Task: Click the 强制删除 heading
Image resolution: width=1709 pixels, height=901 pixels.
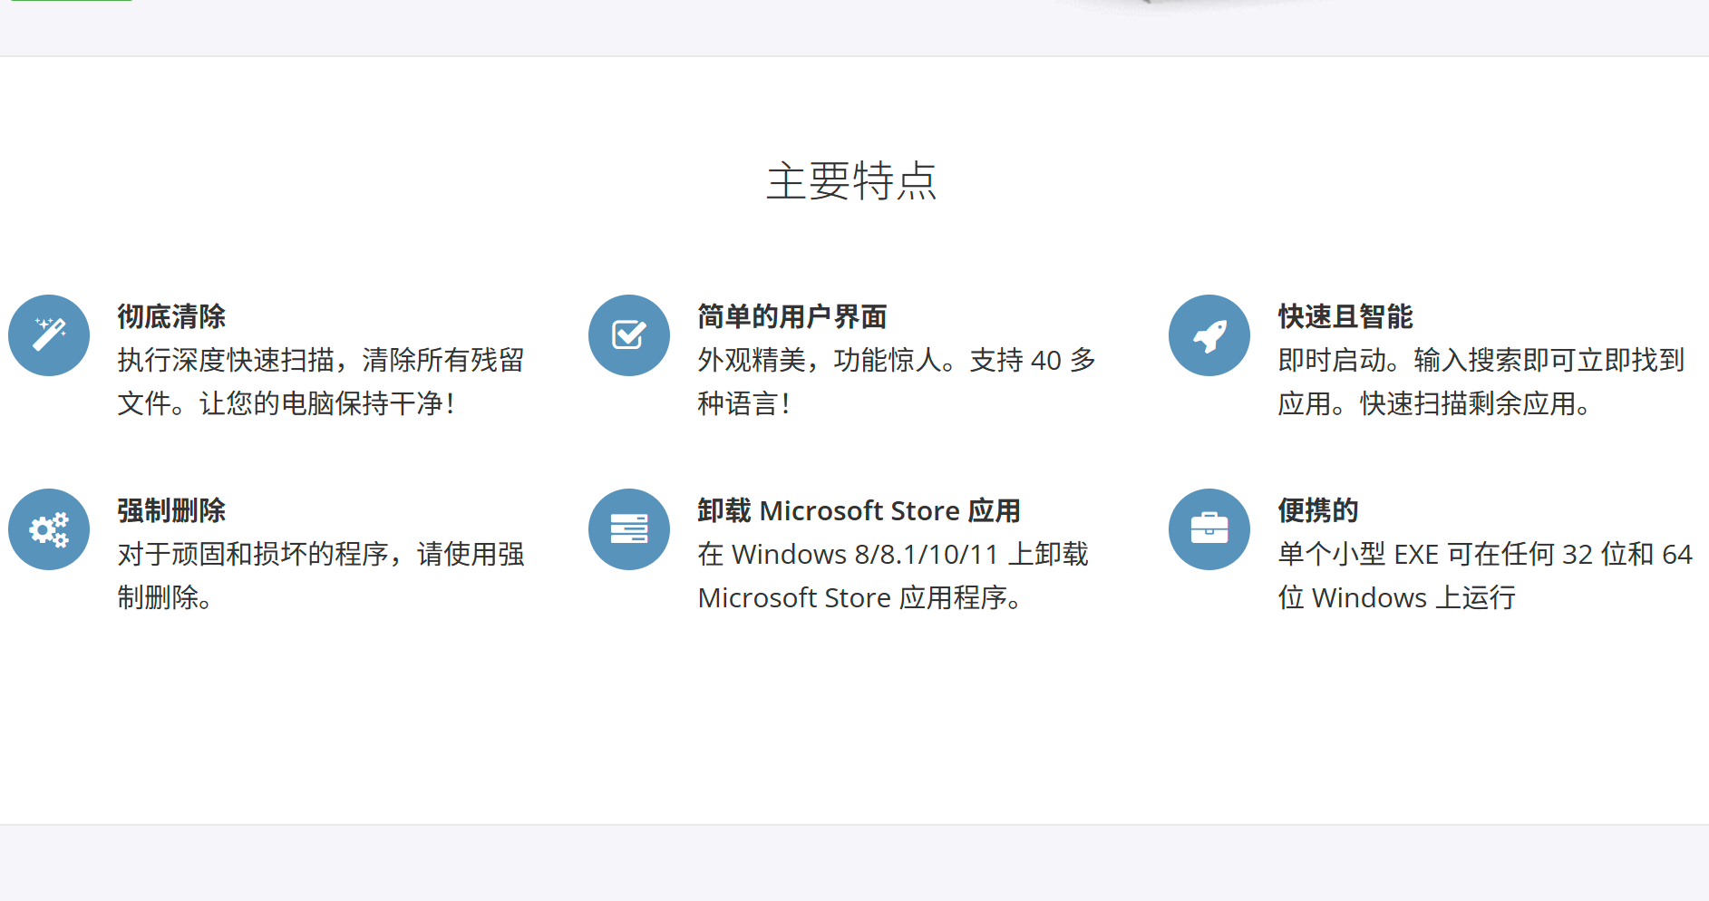Action: (170, 510)
